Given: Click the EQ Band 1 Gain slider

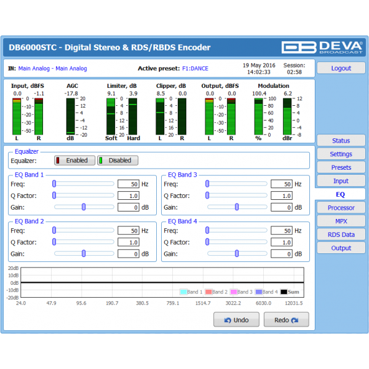Looking at the screenshot, I should [83, 207].
